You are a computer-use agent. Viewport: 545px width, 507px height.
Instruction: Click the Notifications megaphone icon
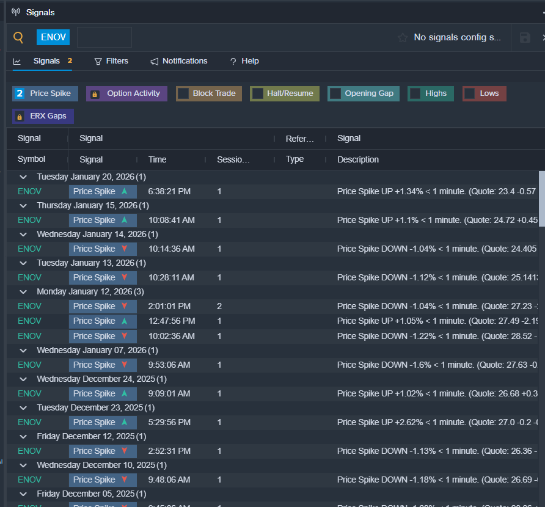point(155,61)
